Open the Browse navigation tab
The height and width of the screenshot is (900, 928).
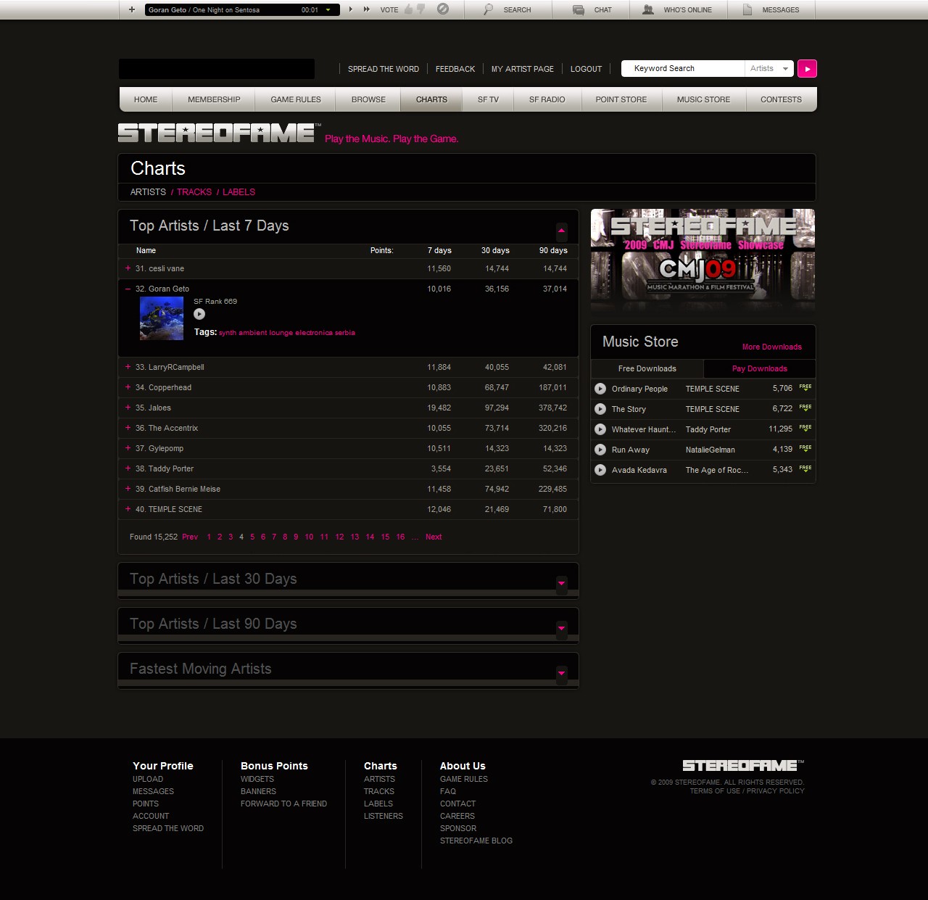pos(368,99)
